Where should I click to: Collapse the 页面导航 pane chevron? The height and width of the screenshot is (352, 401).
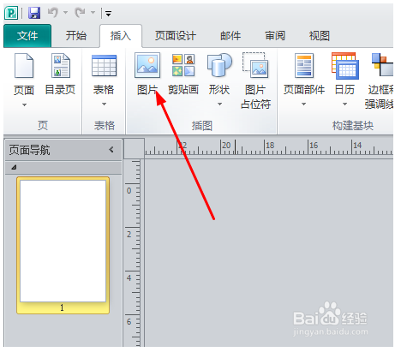point(111,149)
